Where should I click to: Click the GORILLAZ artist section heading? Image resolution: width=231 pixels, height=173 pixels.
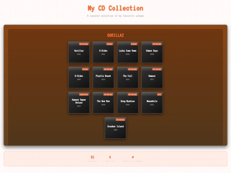click(x=115, y=35)
